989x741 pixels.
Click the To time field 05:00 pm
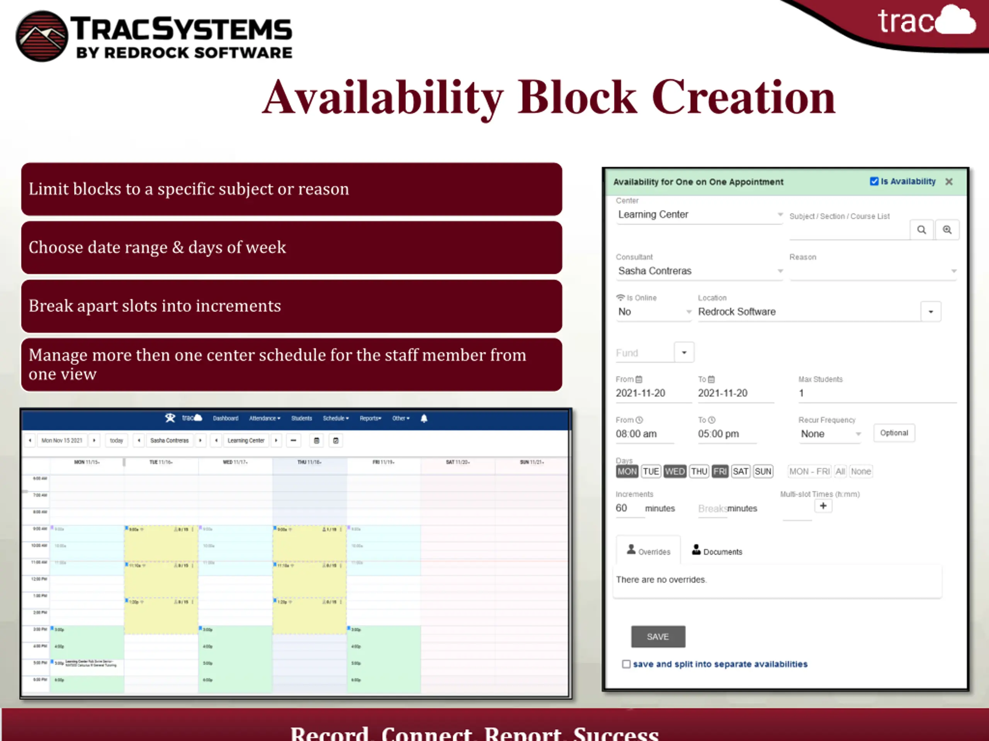[x=727, y=434]
